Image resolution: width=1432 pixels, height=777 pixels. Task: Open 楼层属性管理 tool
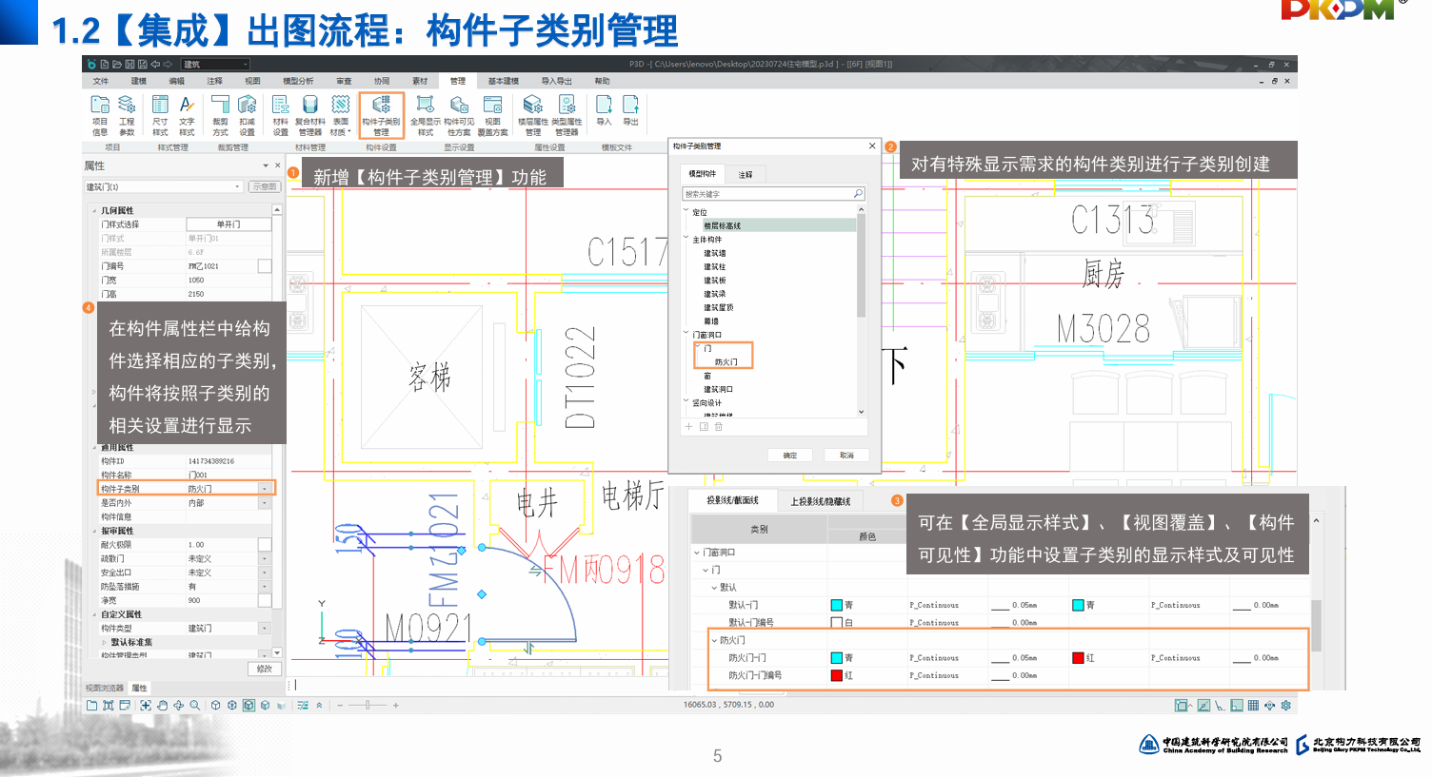533,115
